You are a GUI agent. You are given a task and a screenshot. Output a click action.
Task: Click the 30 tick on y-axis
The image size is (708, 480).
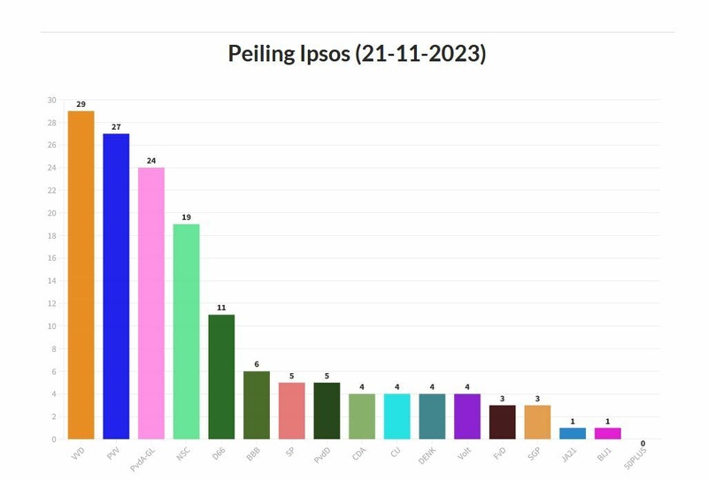pyautogui.click(x=52, y=100)
